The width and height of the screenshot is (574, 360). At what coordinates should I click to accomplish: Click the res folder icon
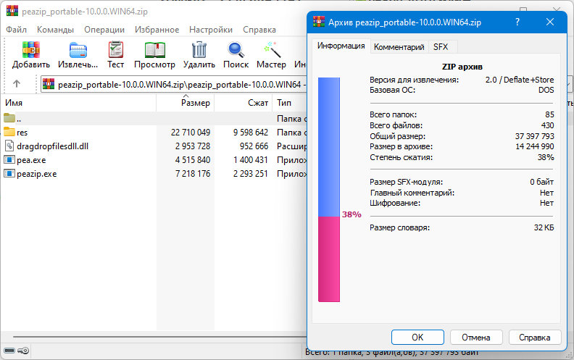click(9, 132)
